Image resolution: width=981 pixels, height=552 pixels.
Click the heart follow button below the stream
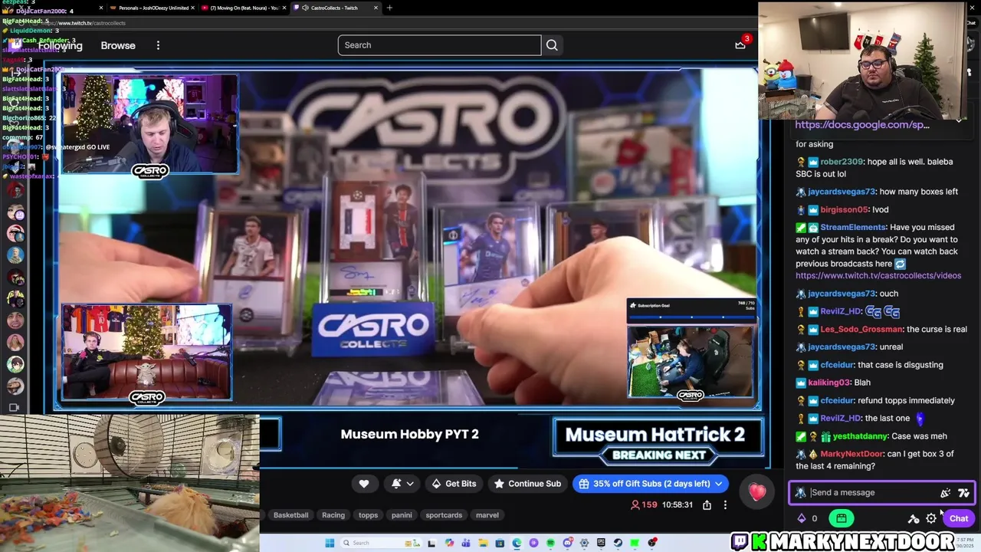(364, 484)
